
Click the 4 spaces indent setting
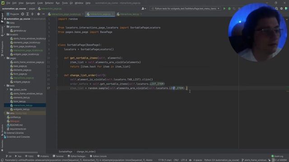198,160
